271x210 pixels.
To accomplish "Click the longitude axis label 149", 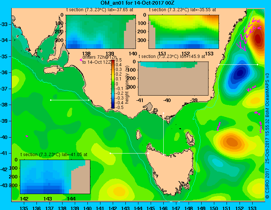I will [201, 208].
